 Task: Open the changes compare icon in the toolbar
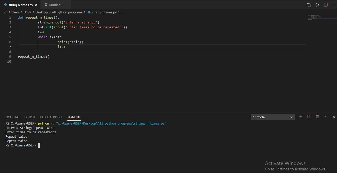(309, 5)
